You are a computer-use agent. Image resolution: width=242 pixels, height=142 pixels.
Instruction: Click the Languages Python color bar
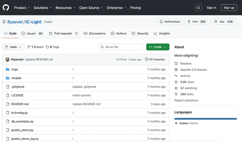(x=206, y=119)
